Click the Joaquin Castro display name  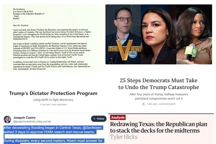tap(24, 118)
